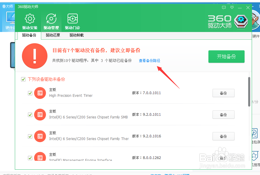The width and height of the screenshot is (260, 175).
Task: Click the red exclamation warning icon
Action: coord(35,56)
